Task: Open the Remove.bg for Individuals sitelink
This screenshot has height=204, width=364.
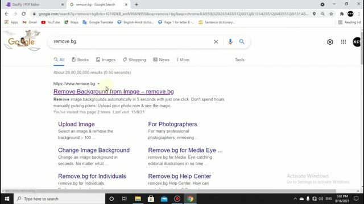Action: pos(92,176)
